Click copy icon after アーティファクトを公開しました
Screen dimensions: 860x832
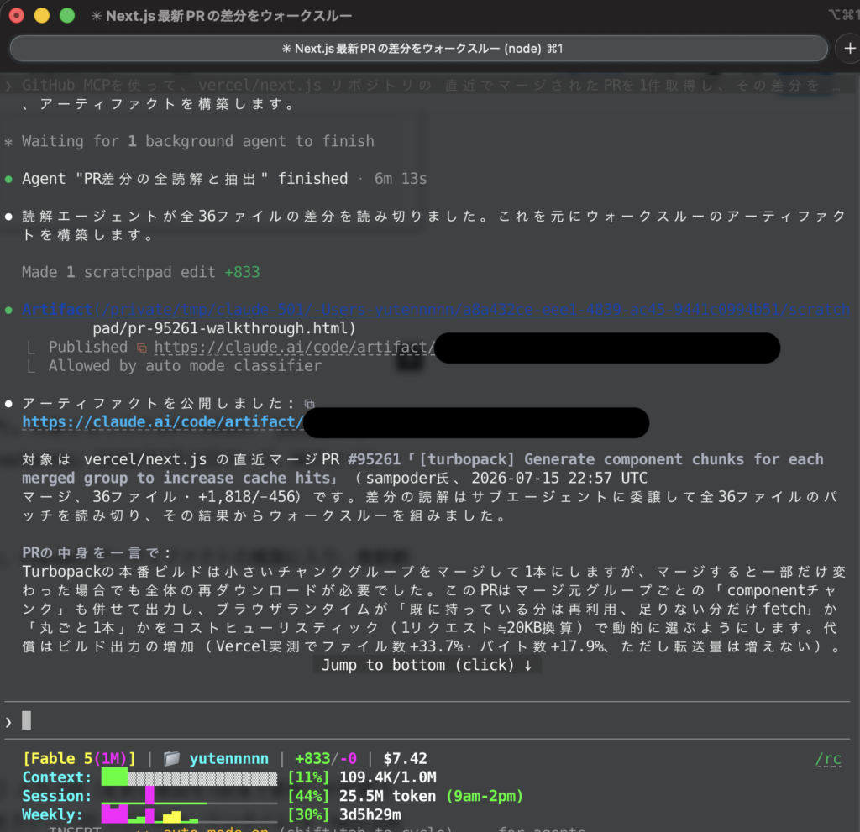click(x=309, y=404)
